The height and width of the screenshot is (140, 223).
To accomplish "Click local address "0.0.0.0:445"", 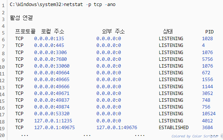I will click(x=49, y=45).
